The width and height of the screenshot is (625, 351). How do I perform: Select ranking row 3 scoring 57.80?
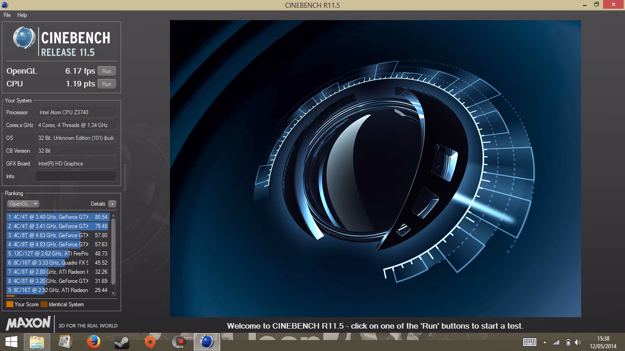[58, 235]
